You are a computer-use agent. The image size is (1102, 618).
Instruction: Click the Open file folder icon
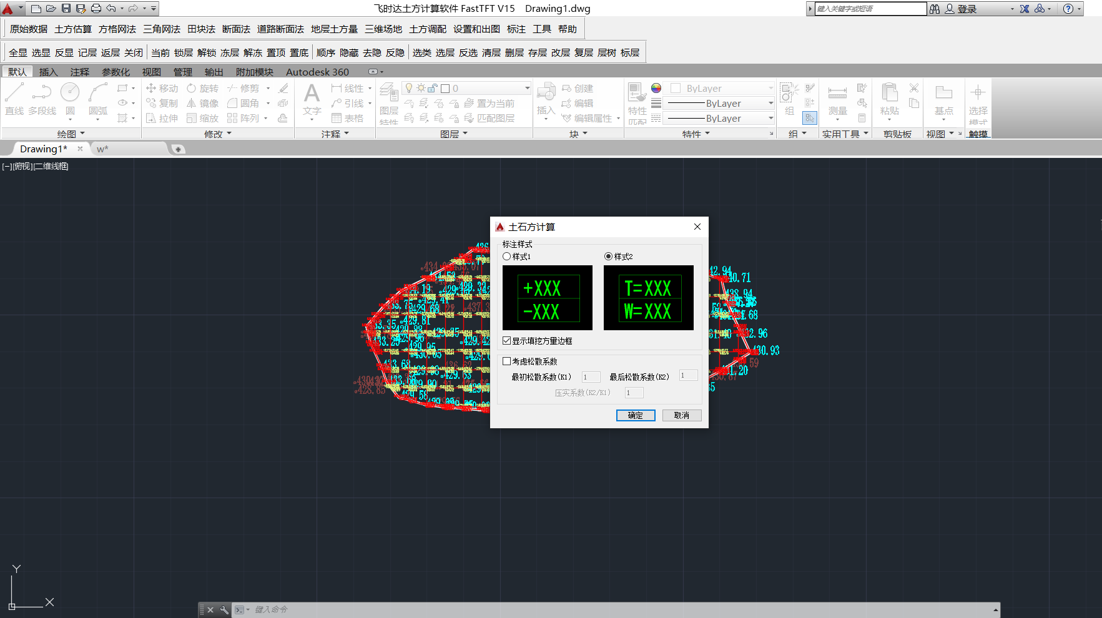[x=51, y=9]
